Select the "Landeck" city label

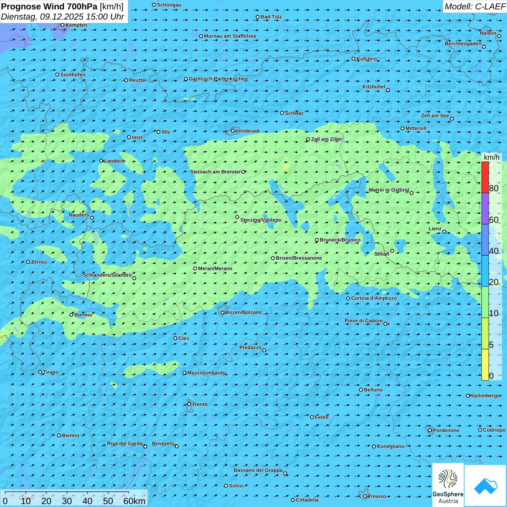pyautogui.click(x=115, y=161)
